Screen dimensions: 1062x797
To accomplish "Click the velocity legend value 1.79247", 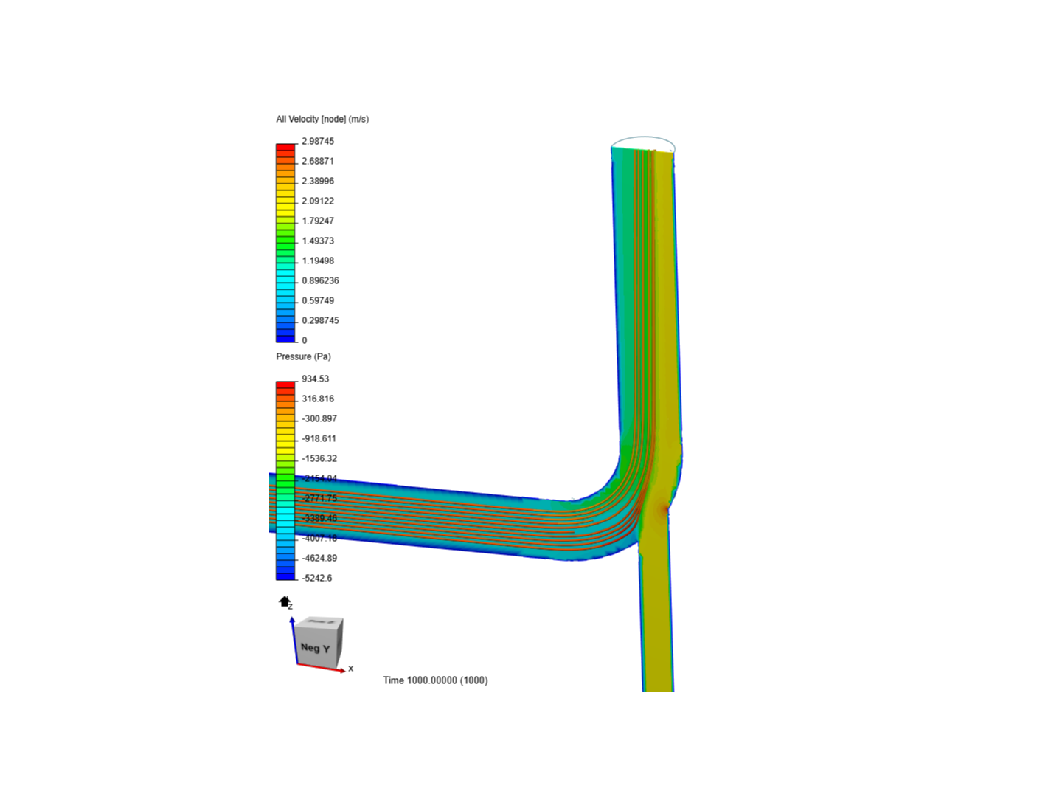I will coord(318,221).
